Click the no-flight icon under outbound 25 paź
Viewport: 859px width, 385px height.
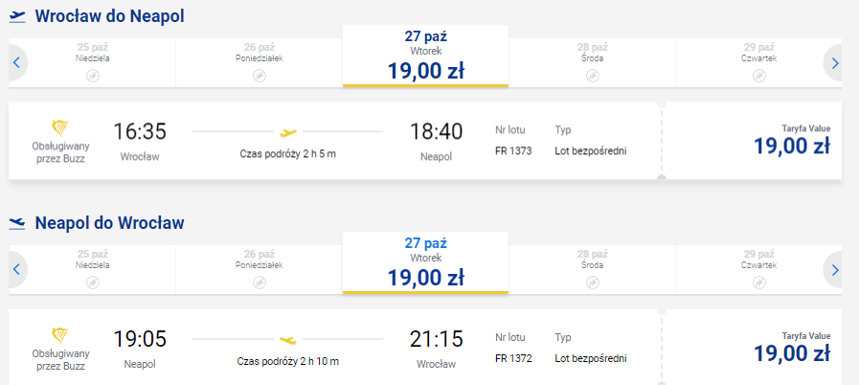[93, 76]
